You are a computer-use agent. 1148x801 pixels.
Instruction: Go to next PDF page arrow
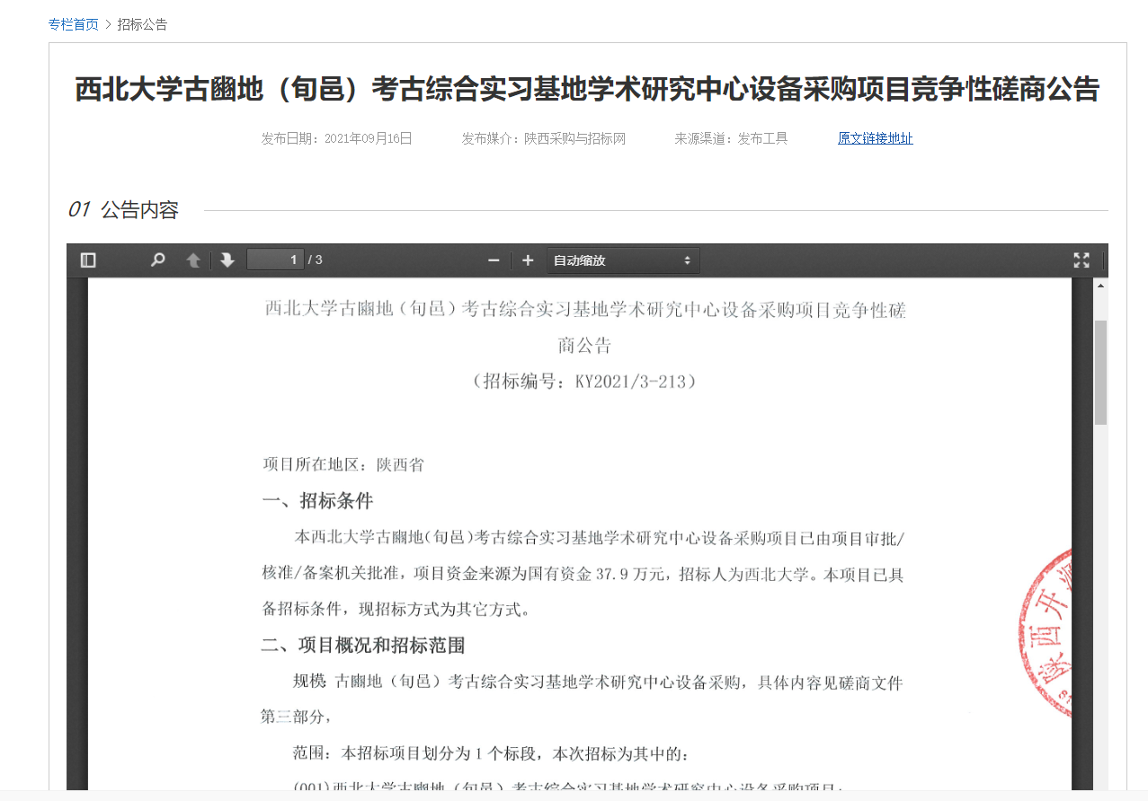[x=227, y=260]
